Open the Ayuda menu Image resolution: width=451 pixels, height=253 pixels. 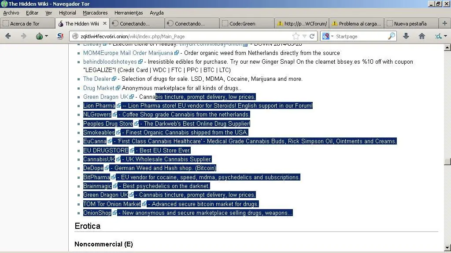tap(156, 13)
